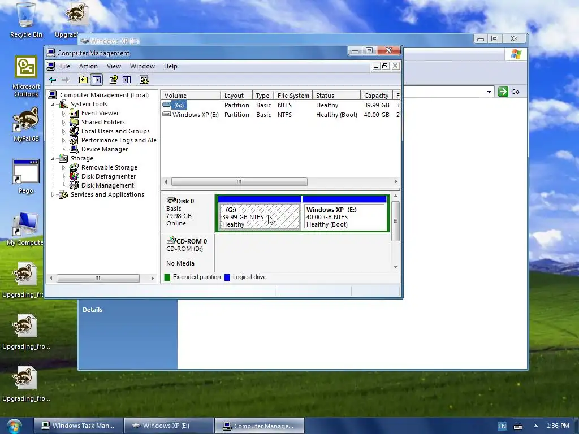The height and width of the screenshot is (434, 579).
Task: Click the grey Forward arrow in toolbar
Action: pos(66,80)
